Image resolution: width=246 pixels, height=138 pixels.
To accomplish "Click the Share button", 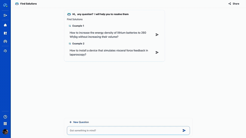I will coord(234,4).
